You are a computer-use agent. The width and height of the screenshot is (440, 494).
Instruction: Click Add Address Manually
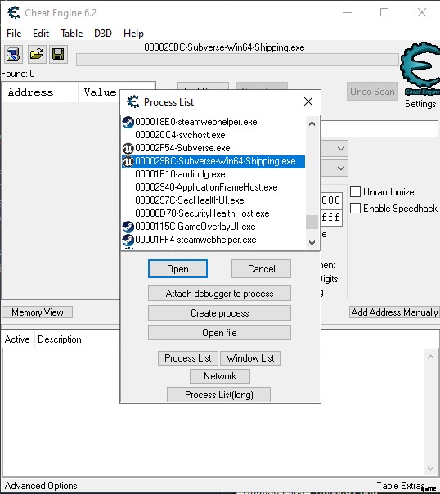(x=394, y=312)
